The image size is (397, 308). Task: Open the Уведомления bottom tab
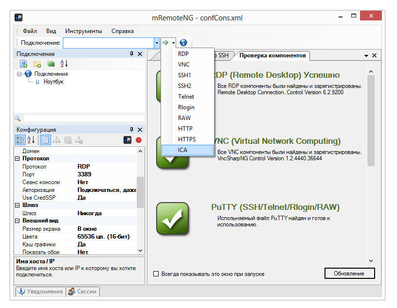[40, 291]
